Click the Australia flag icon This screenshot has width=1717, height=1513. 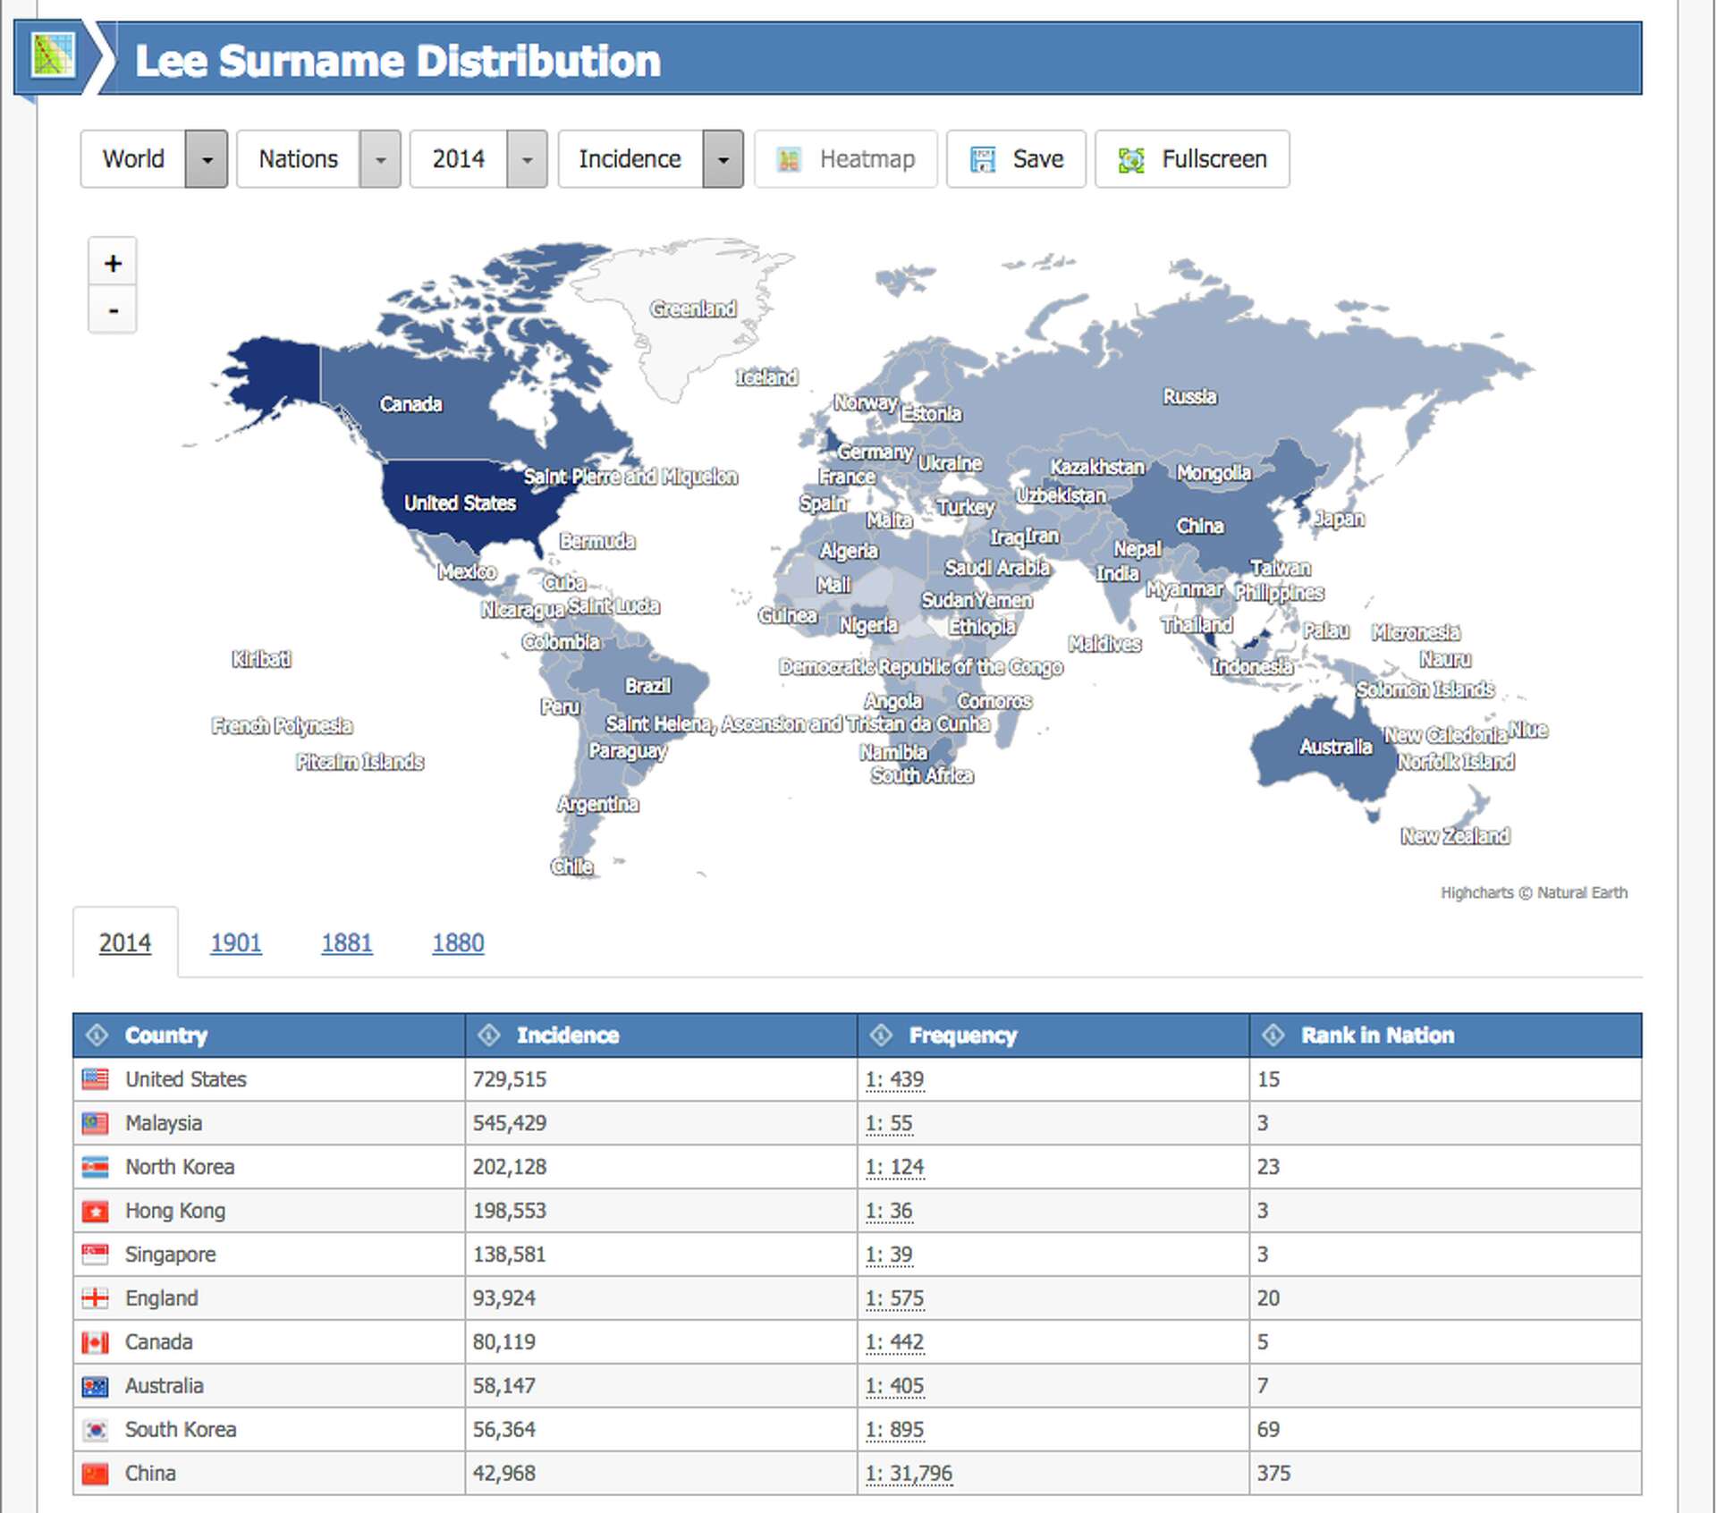click(x=95, y=1386)
